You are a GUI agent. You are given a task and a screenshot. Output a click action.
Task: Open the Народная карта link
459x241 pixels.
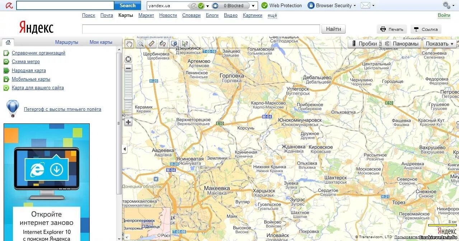29,71
